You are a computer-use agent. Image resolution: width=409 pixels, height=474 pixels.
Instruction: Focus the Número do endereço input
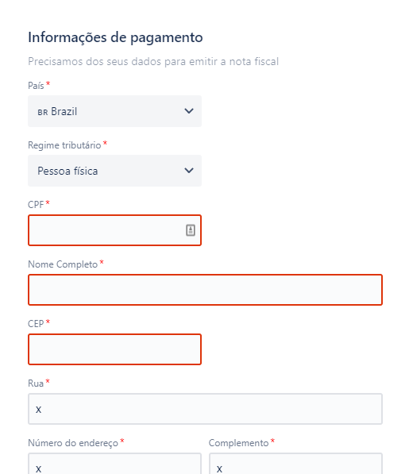click(114, 464)
